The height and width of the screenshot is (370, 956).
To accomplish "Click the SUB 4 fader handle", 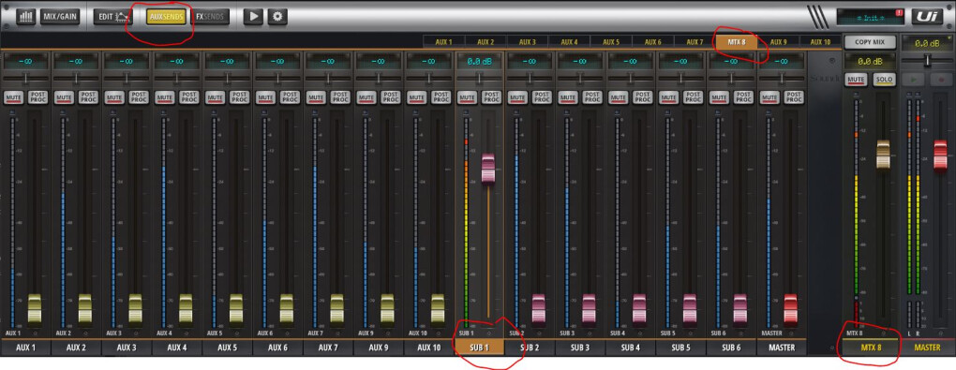I will [x=639, y=308].
